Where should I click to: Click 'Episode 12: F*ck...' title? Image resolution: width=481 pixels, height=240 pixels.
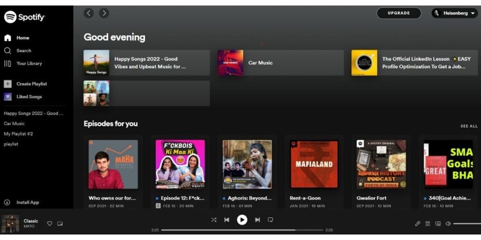183,198
